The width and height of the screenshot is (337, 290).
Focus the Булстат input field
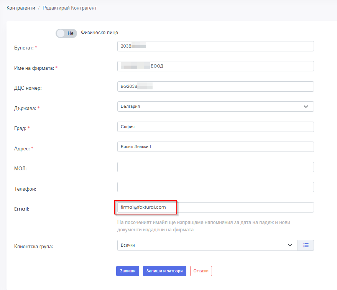click(215, 46)
